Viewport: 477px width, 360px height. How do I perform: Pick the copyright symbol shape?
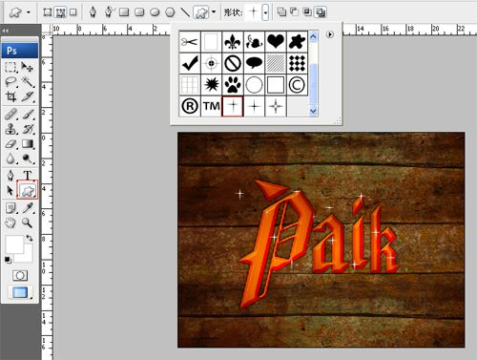pyautogui.click(x=297, y=85)
